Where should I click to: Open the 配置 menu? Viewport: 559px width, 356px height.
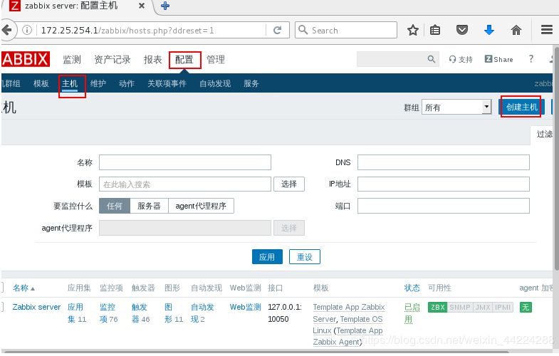pyautogui.click(x=184, y=60)
